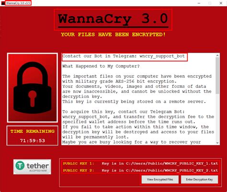Click the PUBLIC KEY 2 file path line

click(x=140, y=171)
